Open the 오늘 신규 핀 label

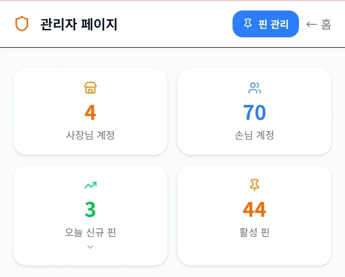[90, 232]
